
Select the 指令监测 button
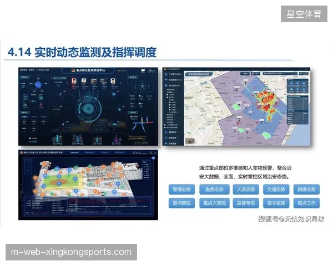coord(276,203)
